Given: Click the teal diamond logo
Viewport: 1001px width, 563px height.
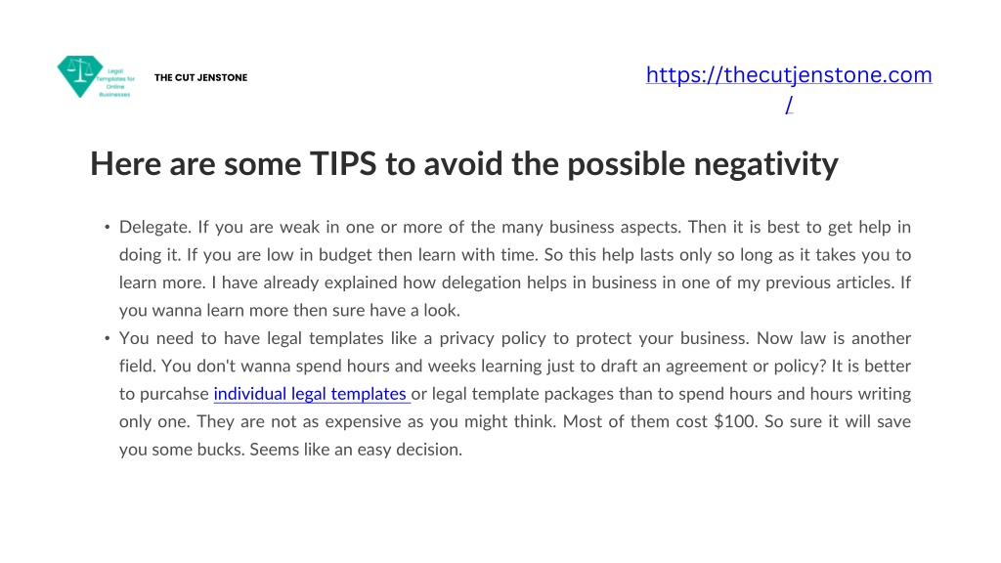Looking at the screenshot, I should (80, 76).
